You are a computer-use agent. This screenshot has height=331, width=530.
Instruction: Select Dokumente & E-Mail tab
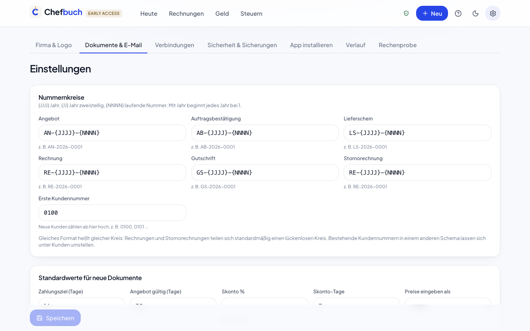113,45
